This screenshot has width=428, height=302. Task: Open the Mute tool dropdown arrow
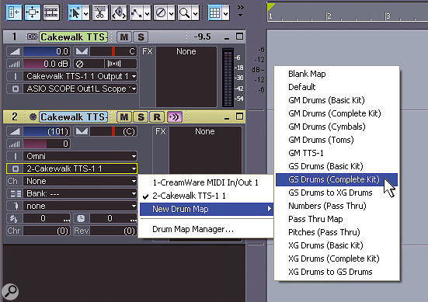pyautogui.click(x=172, y=13)
